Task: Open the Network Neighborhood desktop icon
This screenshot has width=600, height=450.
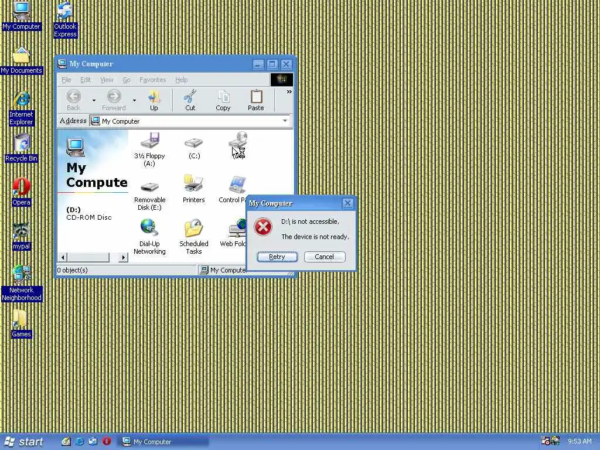Action: [22, 284]
